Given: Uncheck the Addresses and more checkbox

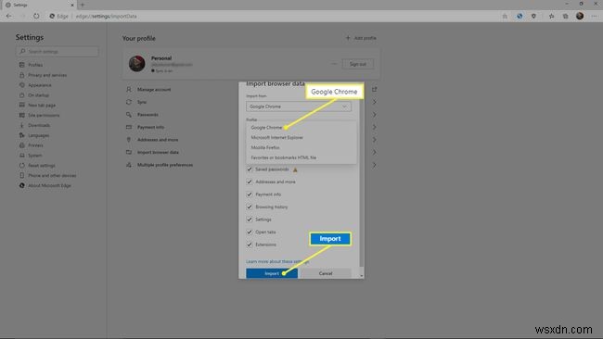Looking at the screenshot, I should click(250, 182).
